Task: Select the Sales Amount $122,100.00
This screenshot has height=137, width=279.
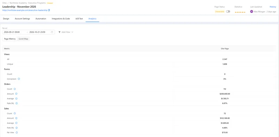Action: pos(225,118)
